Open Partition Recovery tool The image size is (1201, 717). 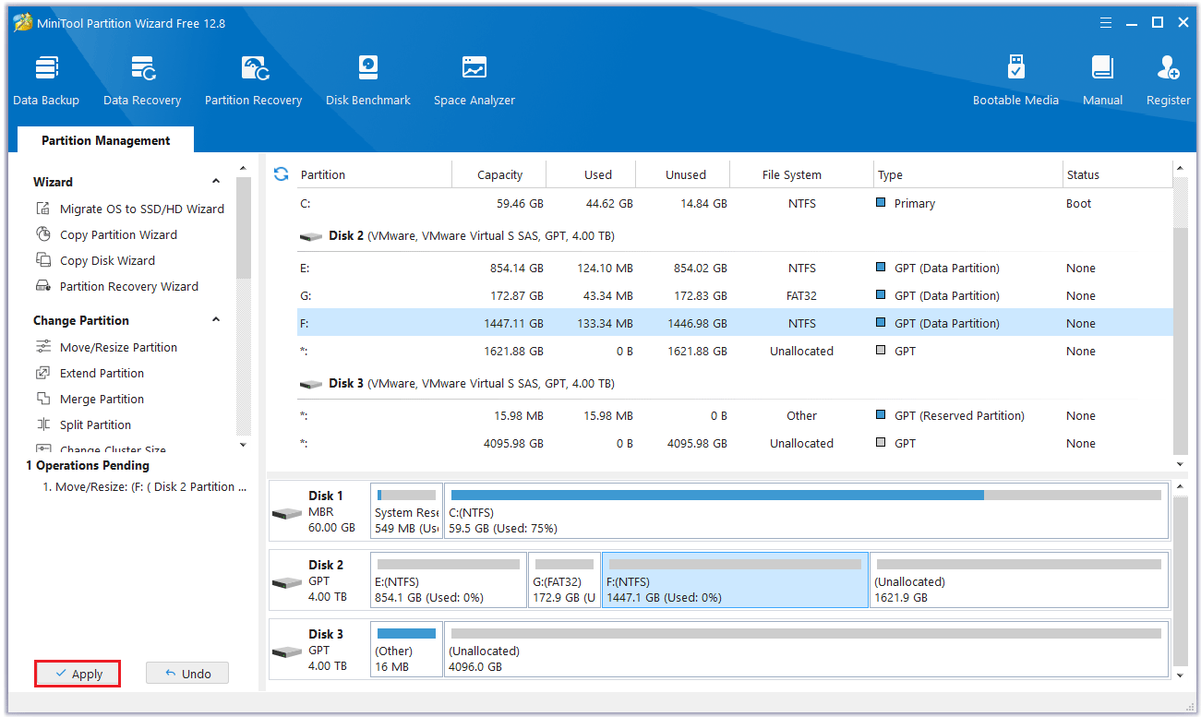click(x=254, y=81)
